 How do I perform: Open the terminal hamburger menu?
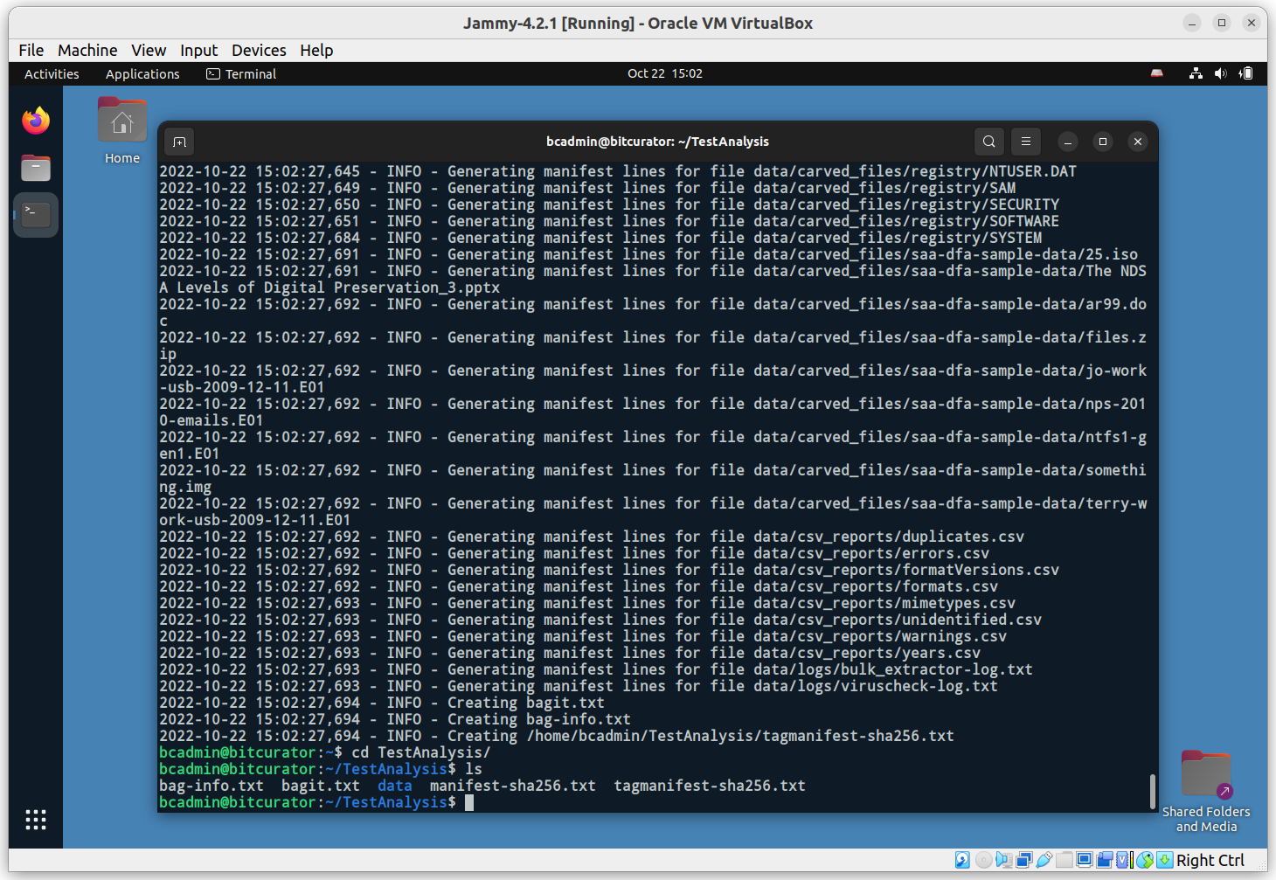click(x=1026, y=142)
